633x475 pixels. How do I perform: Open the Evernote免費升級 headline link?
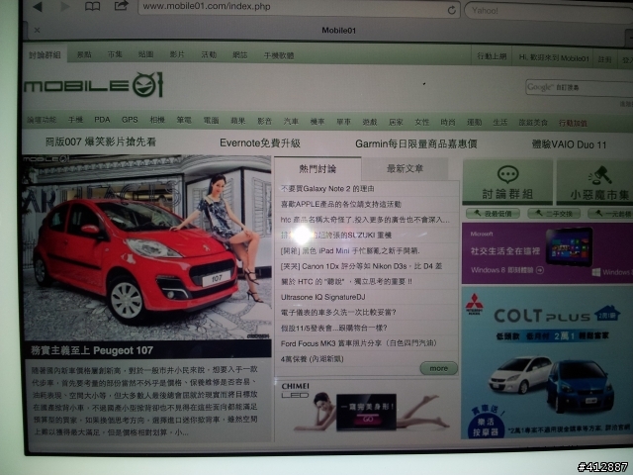tap(260, 142)
